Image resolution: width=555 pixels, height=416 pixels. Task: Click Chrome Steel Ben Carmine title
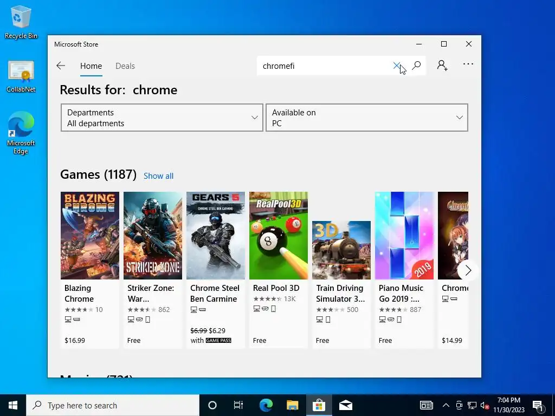click(215, 293)
